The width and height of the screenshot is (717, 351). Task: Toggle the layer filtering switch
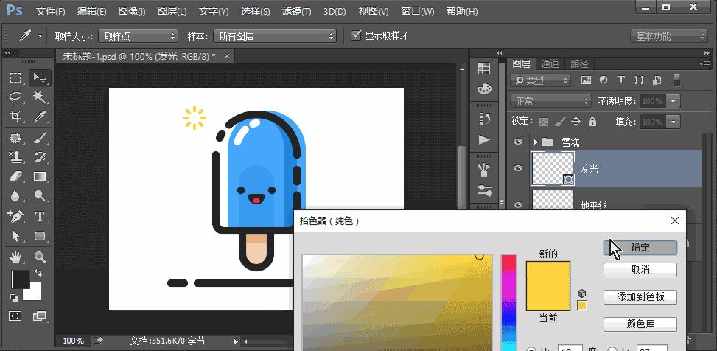coord(677,80)
